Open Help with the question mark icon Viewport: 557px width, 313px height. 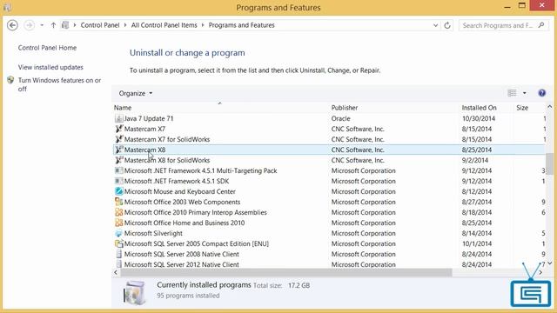(541, 93)
